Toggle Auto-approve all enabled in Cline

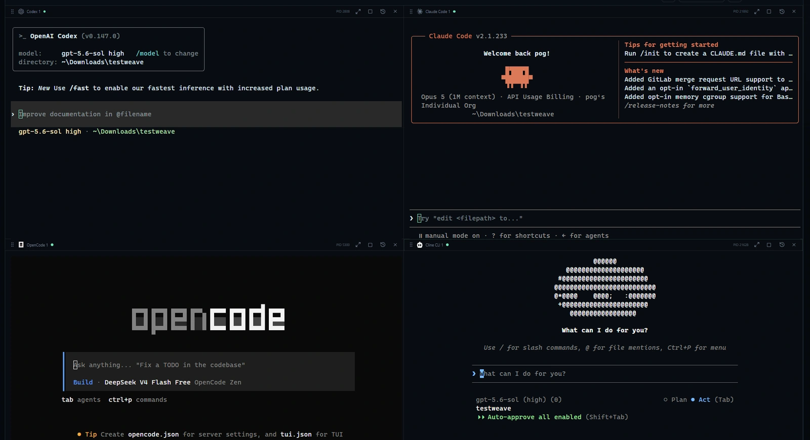(529, 417)
